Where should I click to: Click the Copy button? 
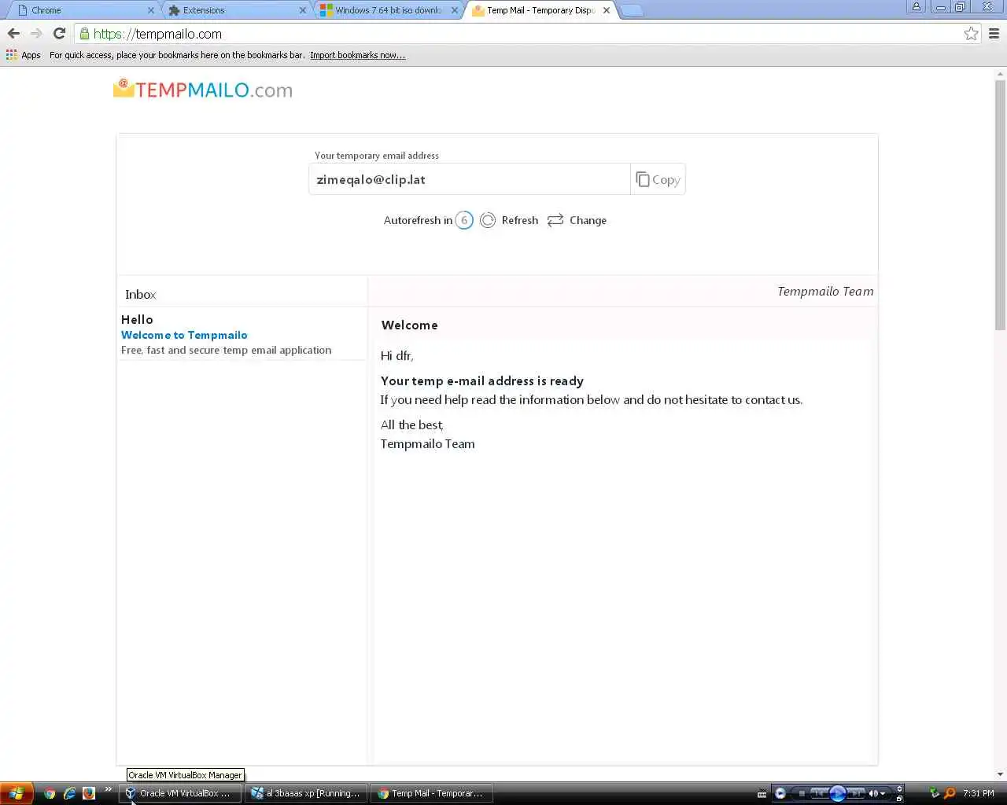[658, 179]
